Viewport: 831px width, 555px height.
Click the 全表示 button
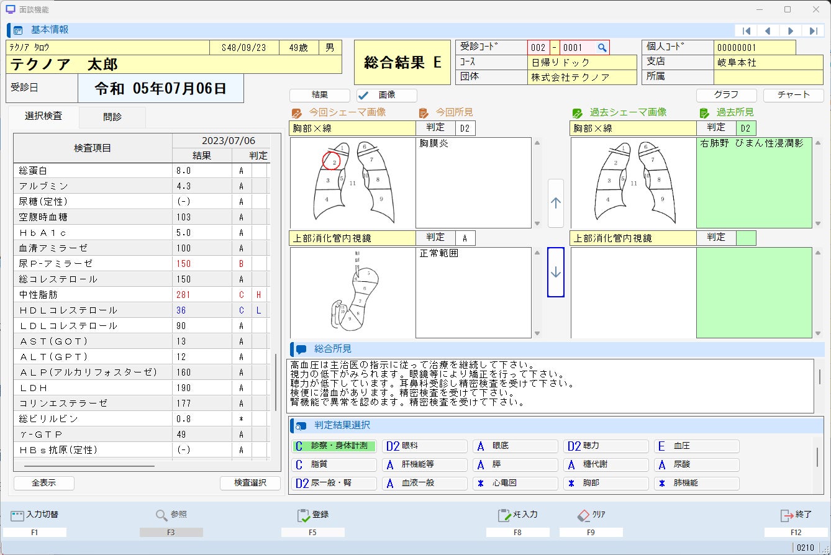(x=44, y=483)
